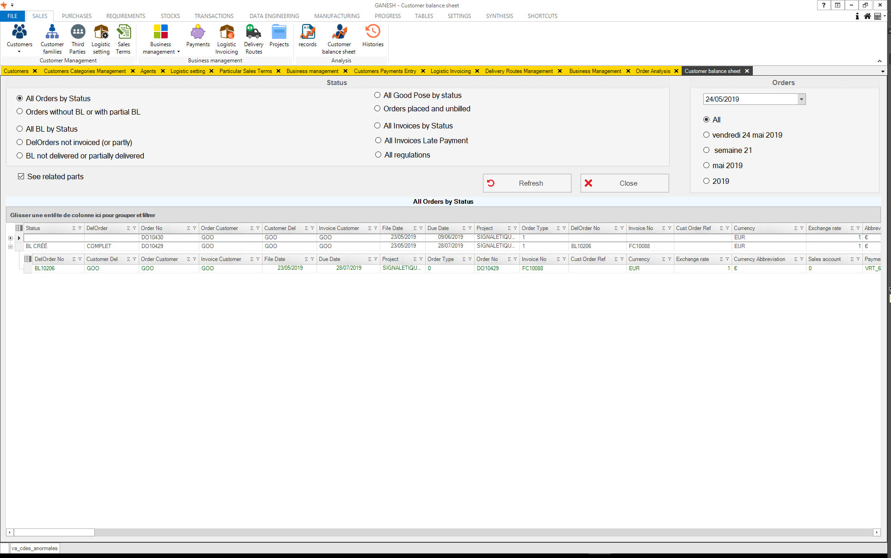Select 'All BL by Status' radio option
Screen dimensions: 891x558
[20, 129]
